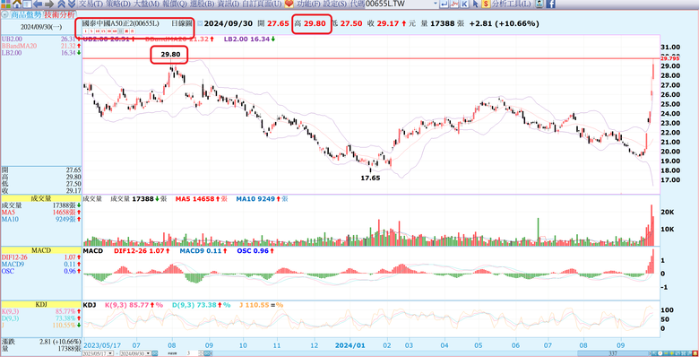
Task: Click the double down chevron icon
Action: point(72,4)
